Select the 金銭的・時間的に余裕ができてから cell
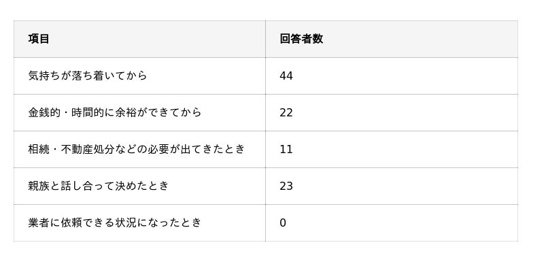Screen dimensions: 544x262 (x=139, y=113)
